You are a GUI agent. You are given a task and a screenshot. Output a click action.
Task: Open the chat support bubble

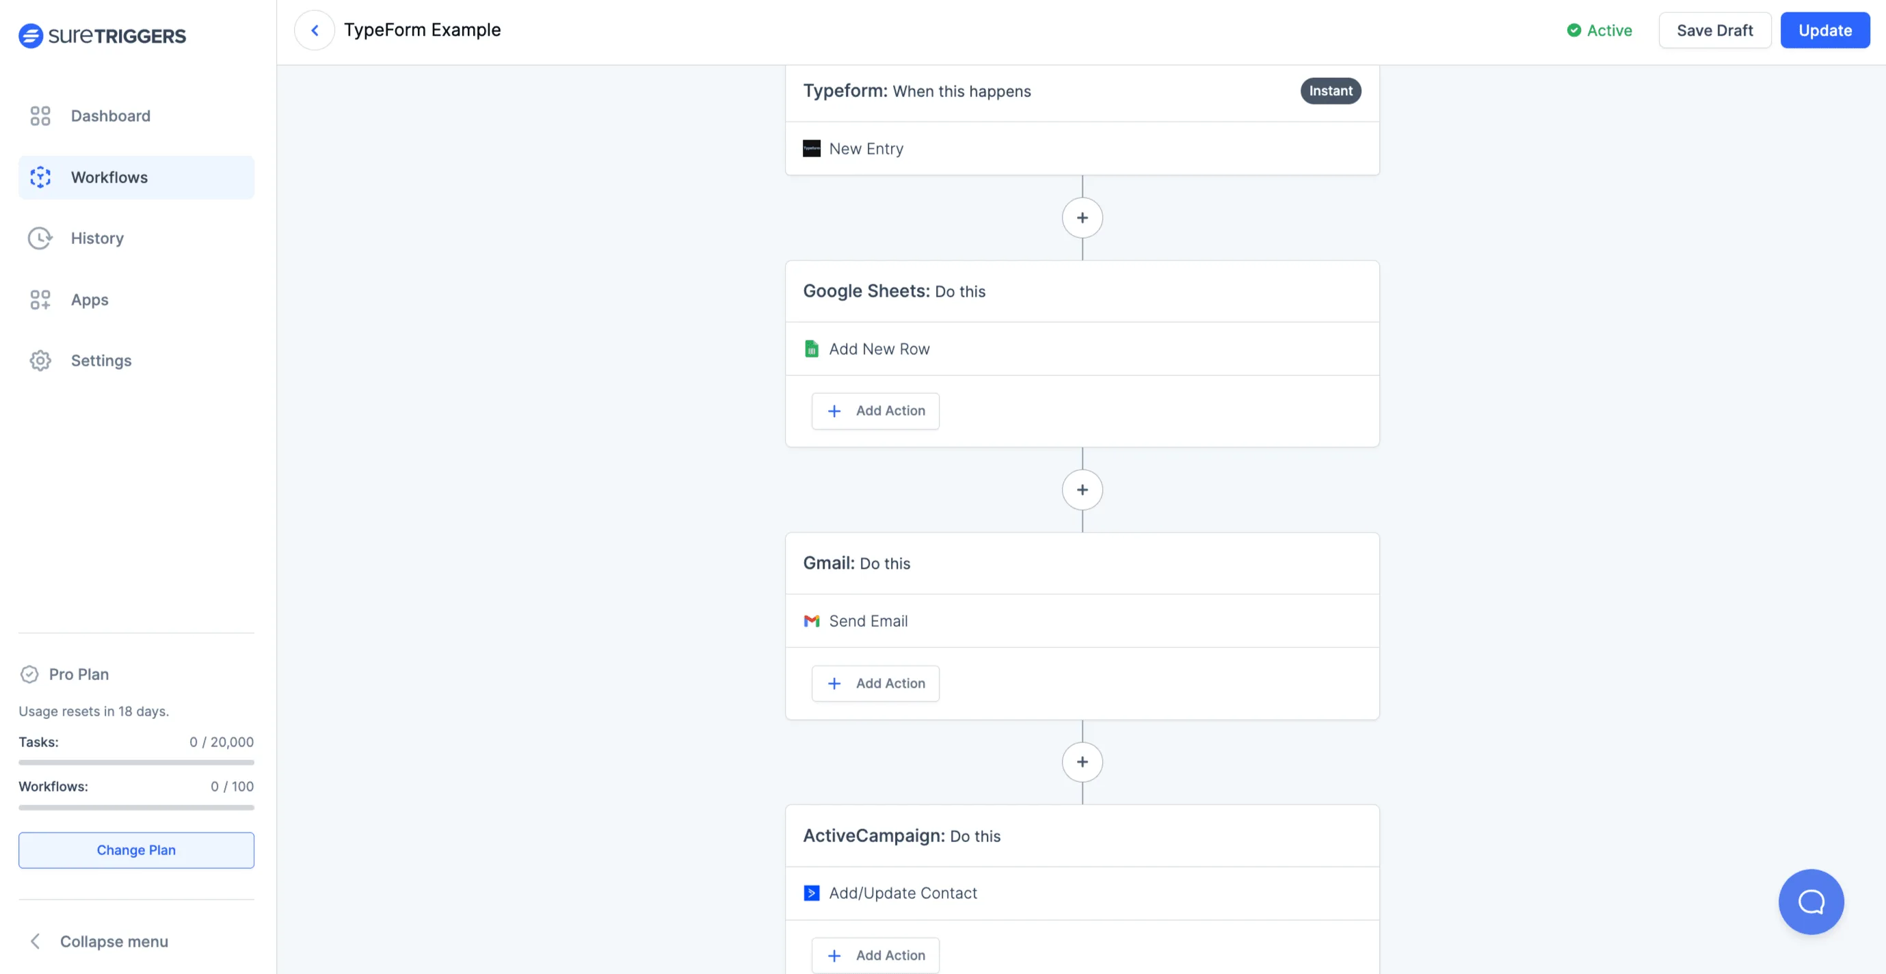coord(1811,902)
